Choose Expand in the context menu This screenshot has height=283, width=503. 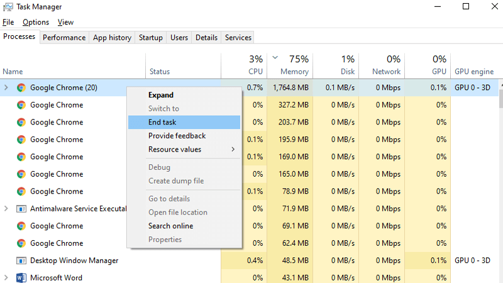point(184,95)
